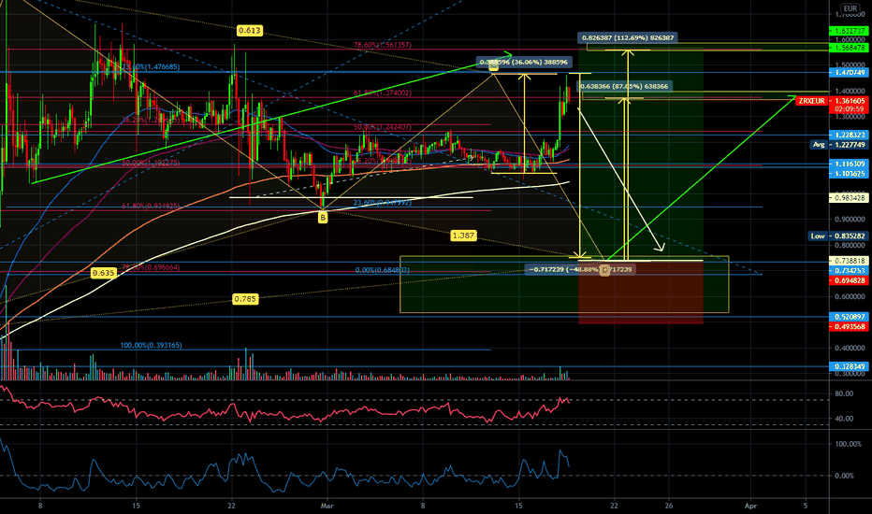Viewport: 872px width, 514px height.
Task: Click the green price label 1.632737
Action: coord(850,31)
